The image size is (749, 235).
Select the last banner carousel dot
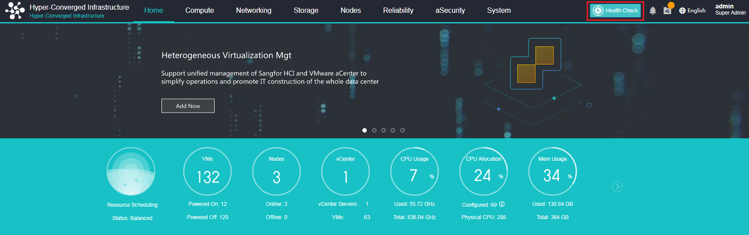coord(403,130)
